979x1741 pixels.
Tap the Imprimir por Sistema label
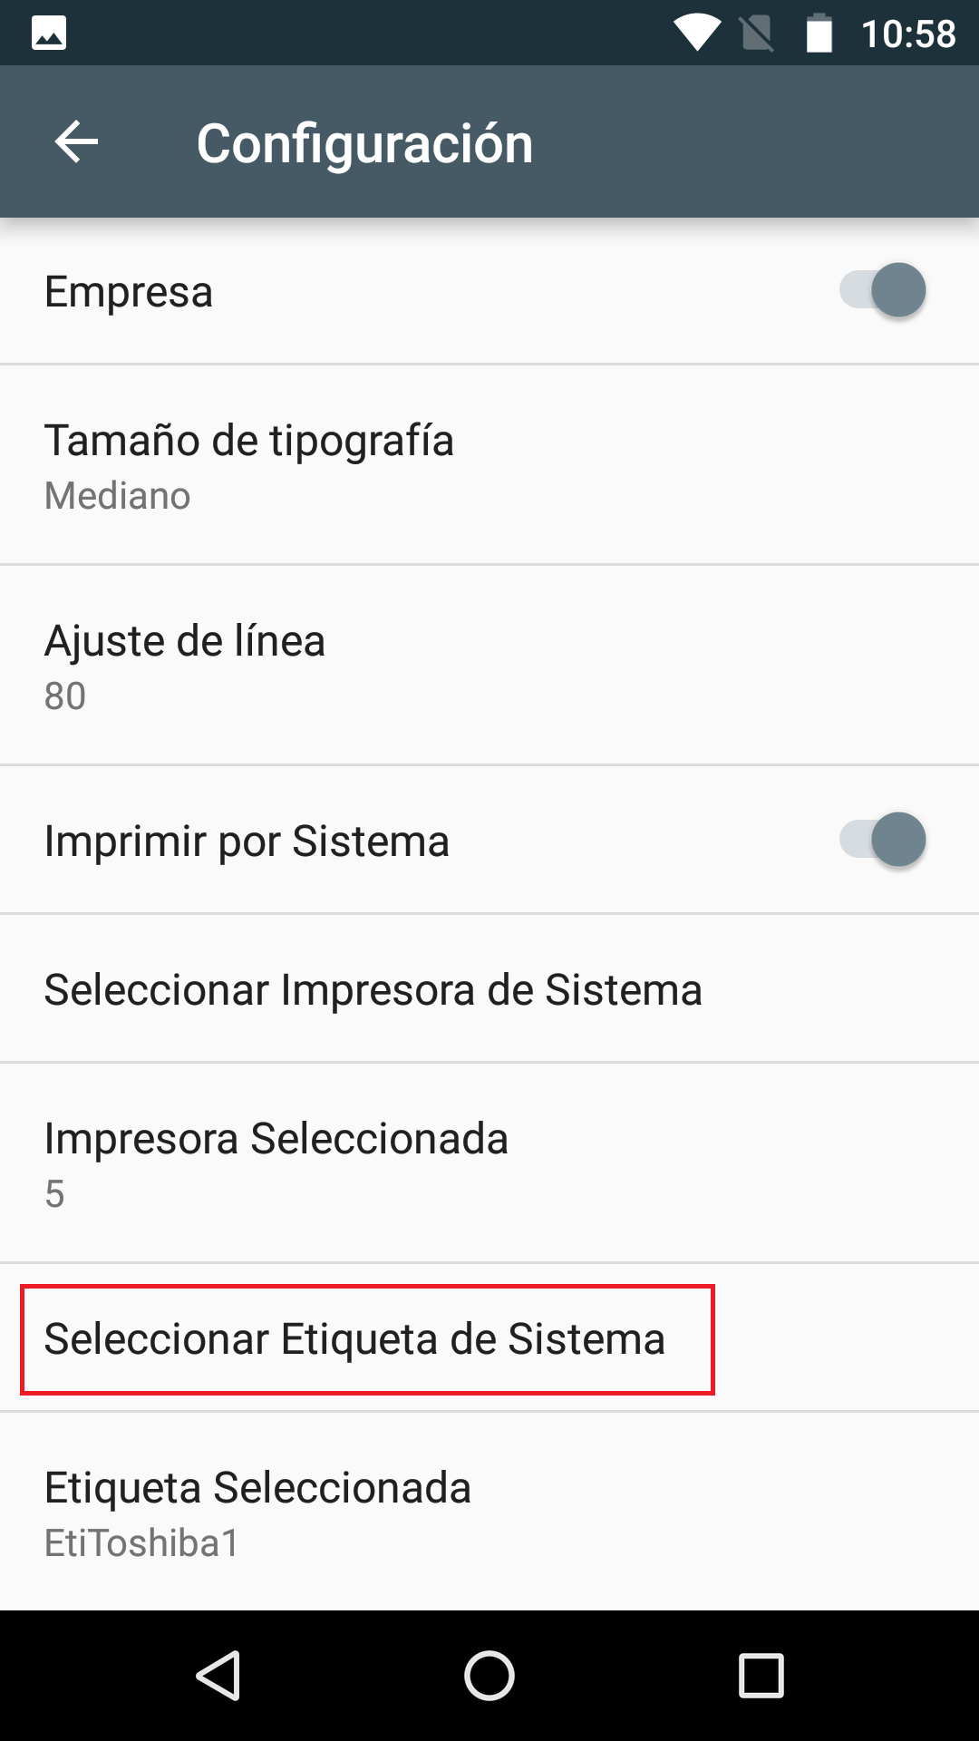(x=247, y=841)
